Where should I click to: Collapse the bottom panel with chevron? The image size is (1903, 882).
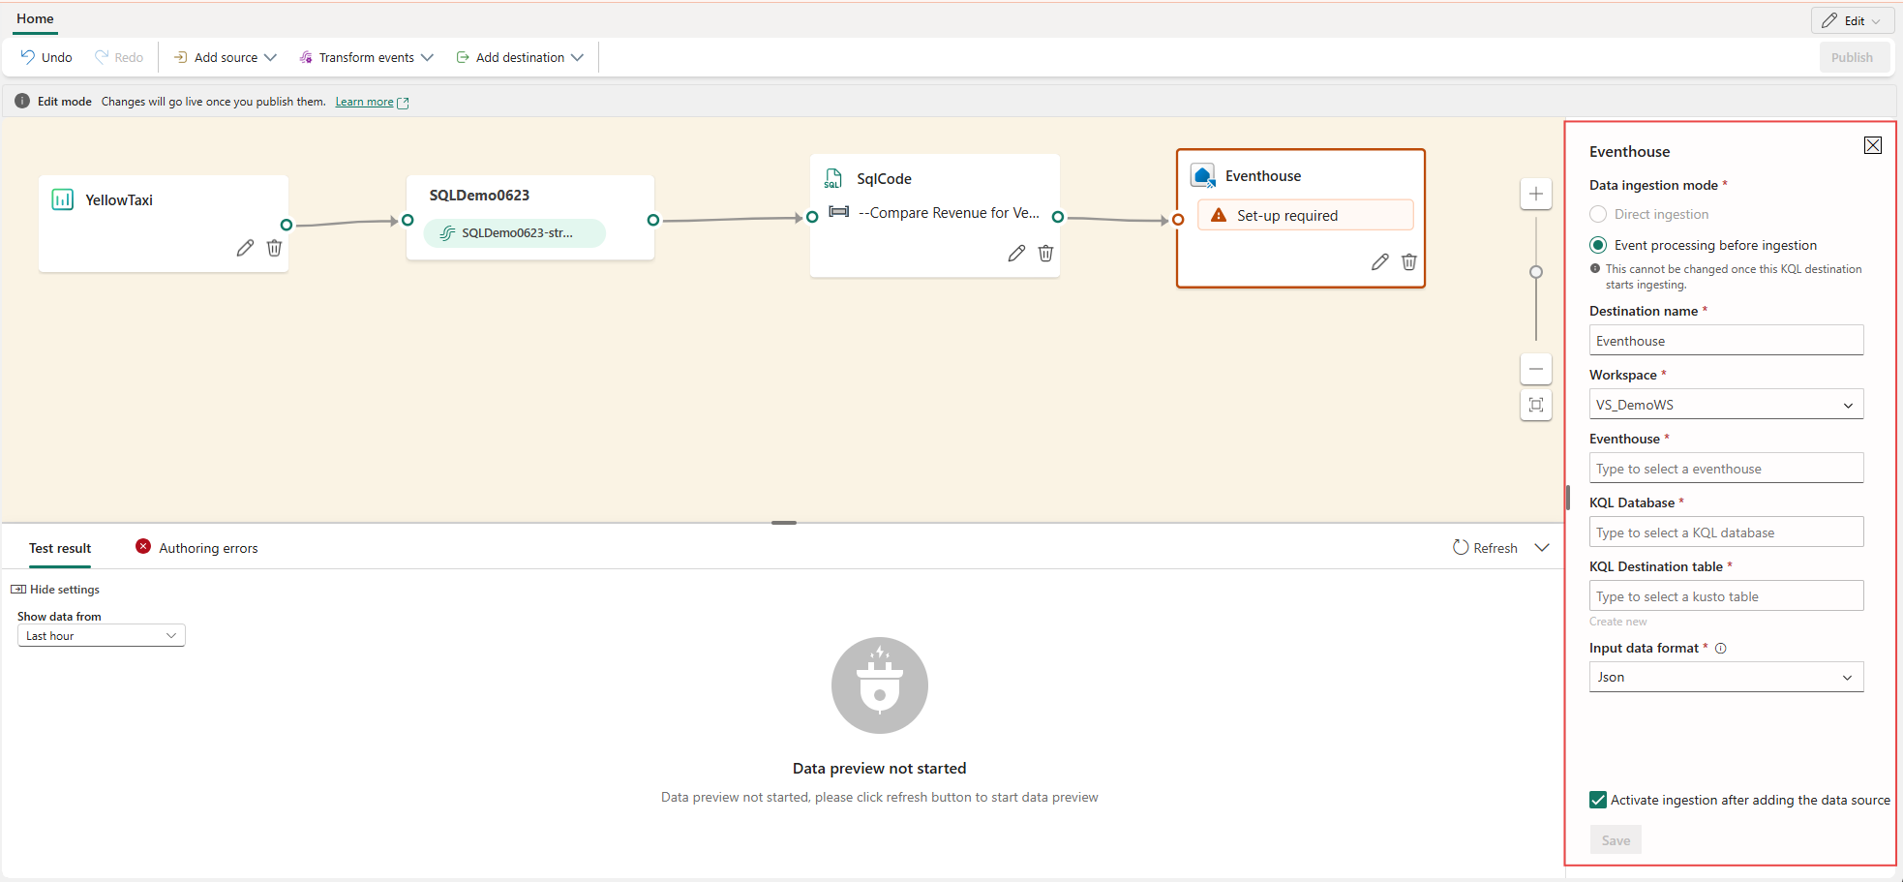pos(1542,548)
